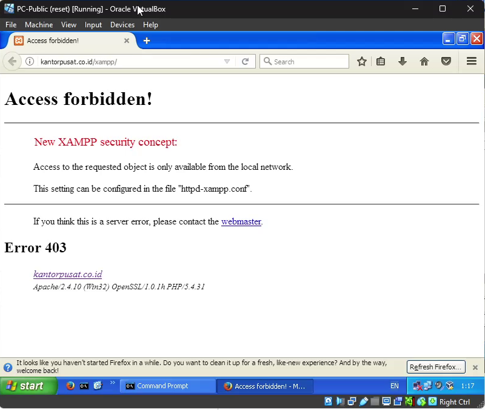The width and height of the screenshot is (485, 410).
Task: Open the kantorpusat.co.id italic link
Action: point(68,274)
